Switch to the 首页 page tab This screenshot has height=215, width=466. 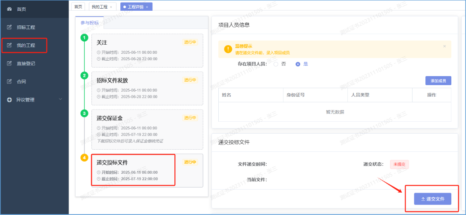pos(78,6)
